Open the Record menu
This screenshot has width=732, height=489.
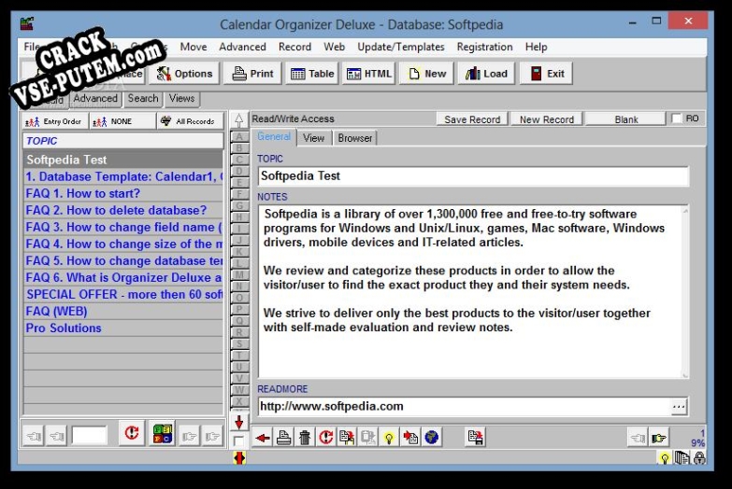[x=294, y=47]
